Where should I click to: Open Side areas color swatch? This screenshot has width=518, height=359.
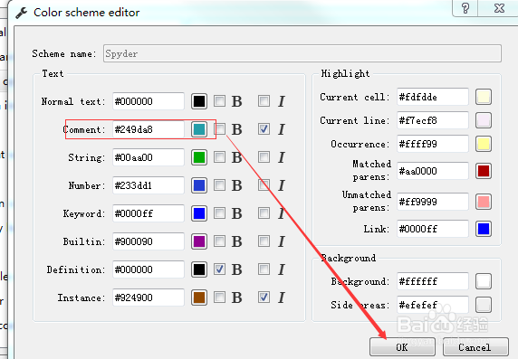pos(484,305)
